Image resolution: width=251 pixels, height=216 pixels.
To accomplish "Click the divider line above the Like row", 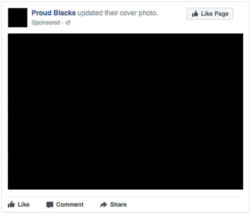I will 125,197.
